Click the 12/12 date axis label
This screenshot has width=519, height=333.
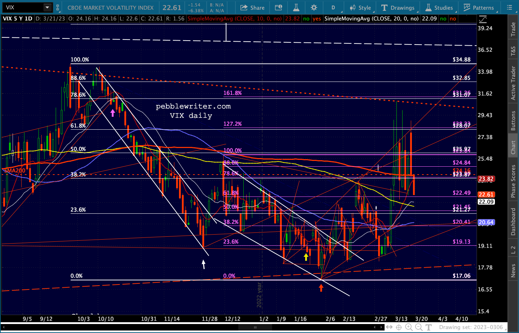pyautogui.click(x=233, y=319)
